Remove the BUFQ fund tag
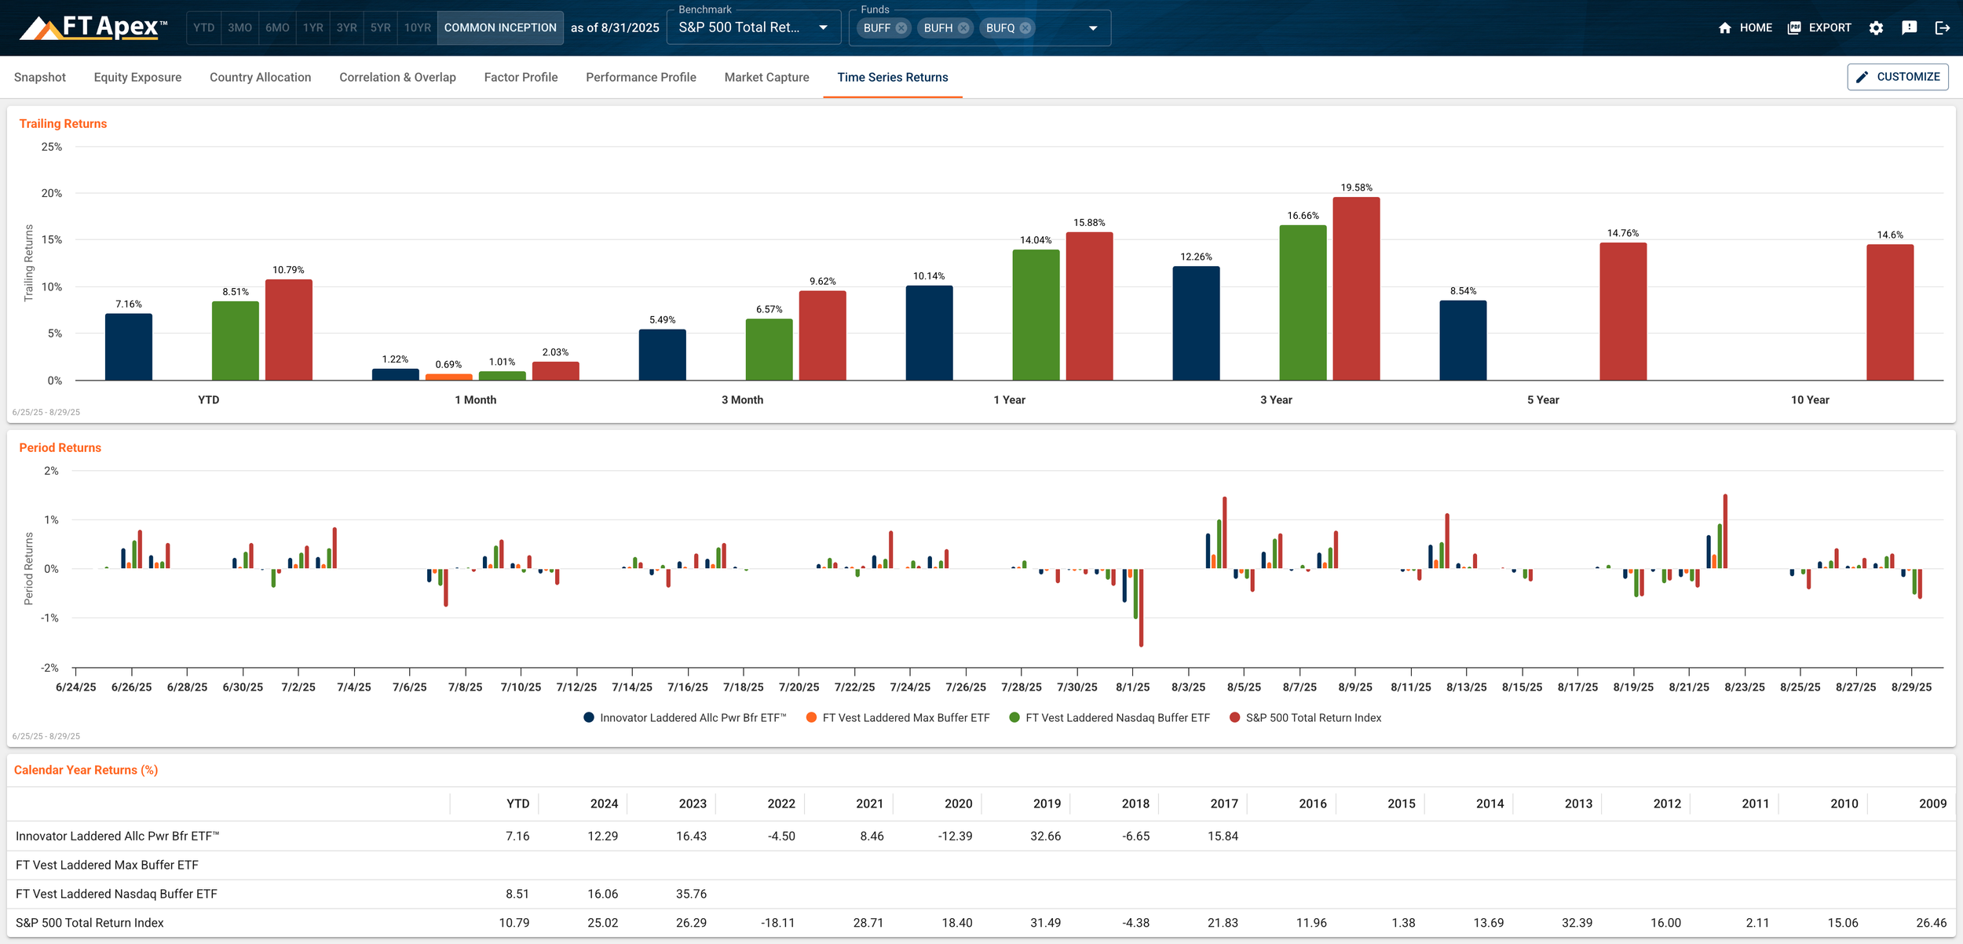Image resolution: width=1963 pixels, height=944 pixels. 1025,27
